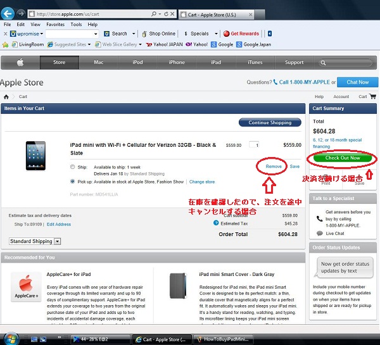Click the AppleCare+ product icon
The width and height of the screenshot is (380, 345).
point(26,287)
